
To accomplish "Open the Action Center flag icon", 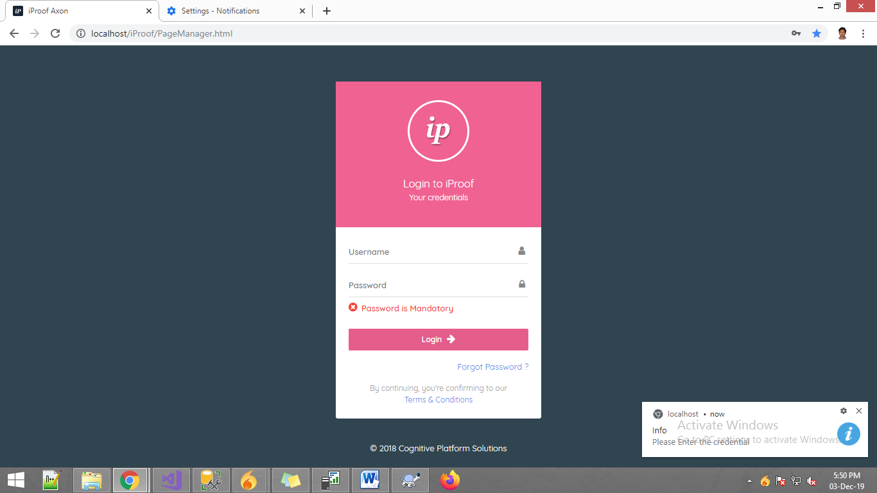I will (x=781, y=480).
